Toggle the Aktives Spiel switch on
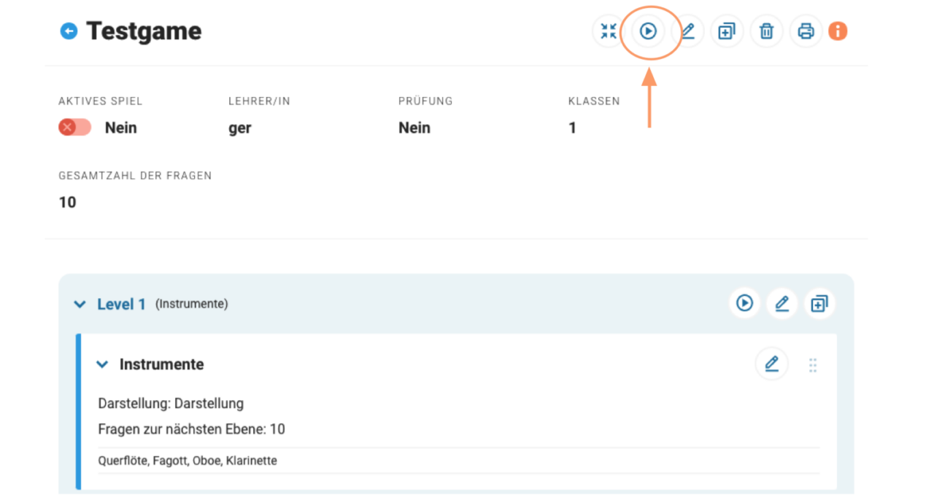 [x=74, y=128]
